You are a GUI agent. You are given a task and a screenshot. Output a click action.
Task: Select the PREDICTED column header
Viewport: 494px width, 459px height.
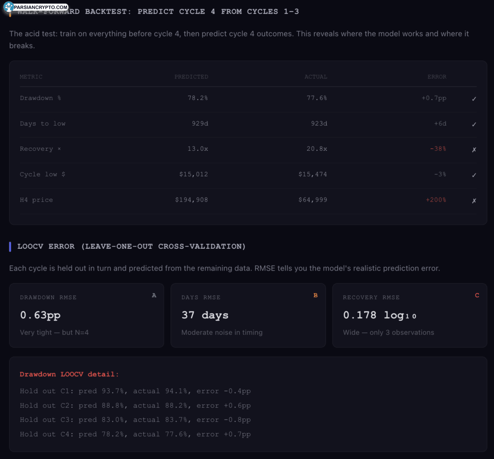tap(191, 77)
